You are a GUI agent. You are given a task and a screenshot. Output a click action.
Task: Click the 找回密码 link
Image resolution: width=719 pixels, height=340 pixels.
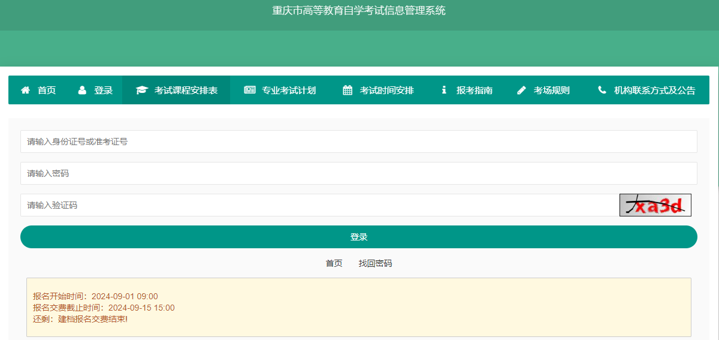coord(375,263)
